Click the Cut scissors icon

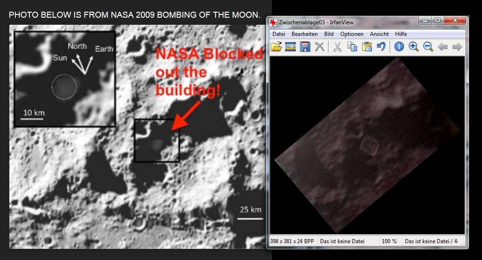pyautogui.click(x=337, y=47)
